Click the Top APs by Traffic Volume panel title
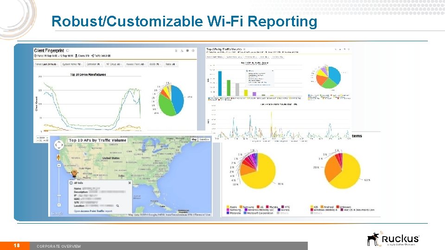Screen dimensions: 445x250 (x=224, y=50)
